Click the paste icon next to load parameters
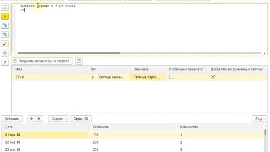Viewport: 270px width, 152px height. pyautogui.click(x=79, y=61)
